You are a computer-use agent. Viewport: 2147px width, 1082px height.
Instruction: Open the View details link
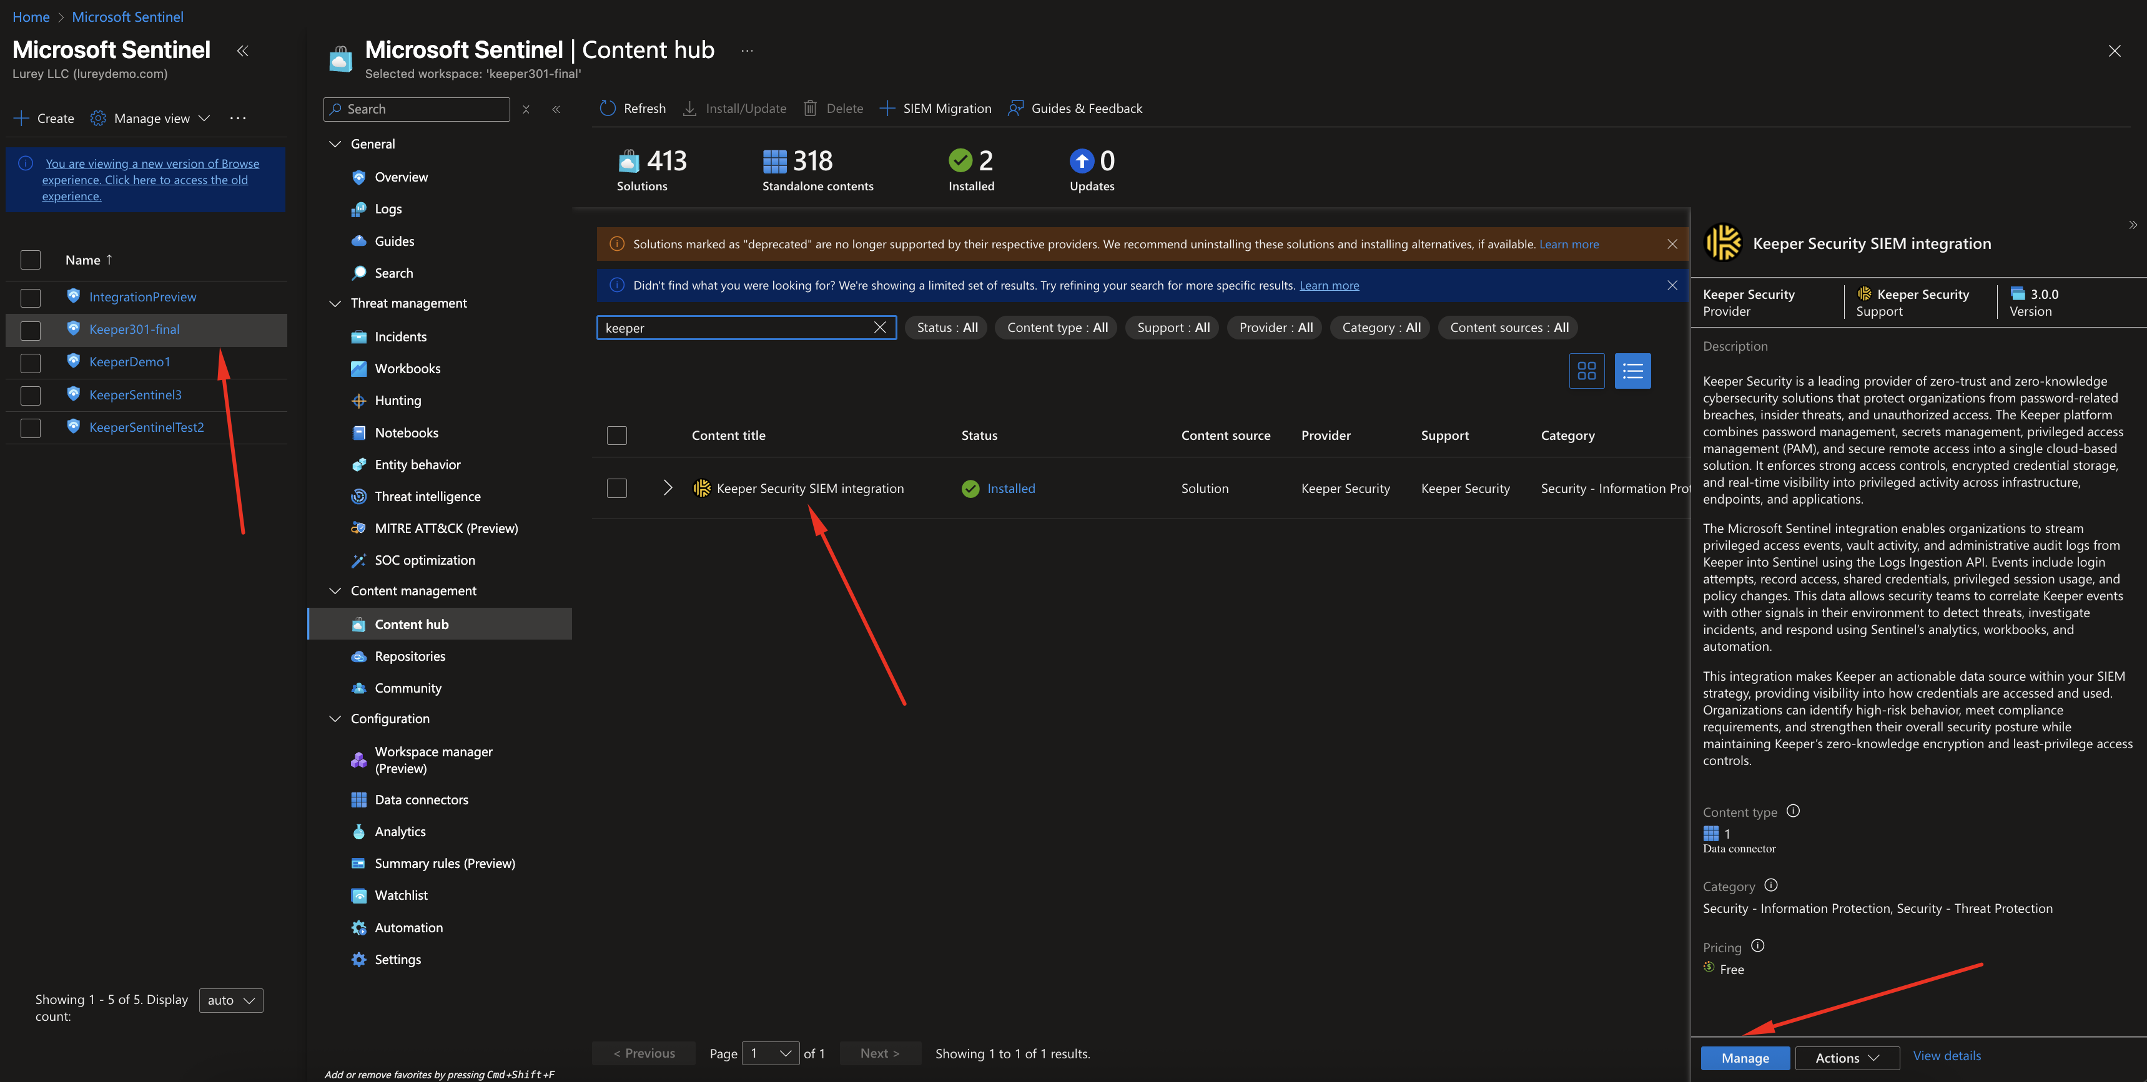click(x=1946, y=1055)
